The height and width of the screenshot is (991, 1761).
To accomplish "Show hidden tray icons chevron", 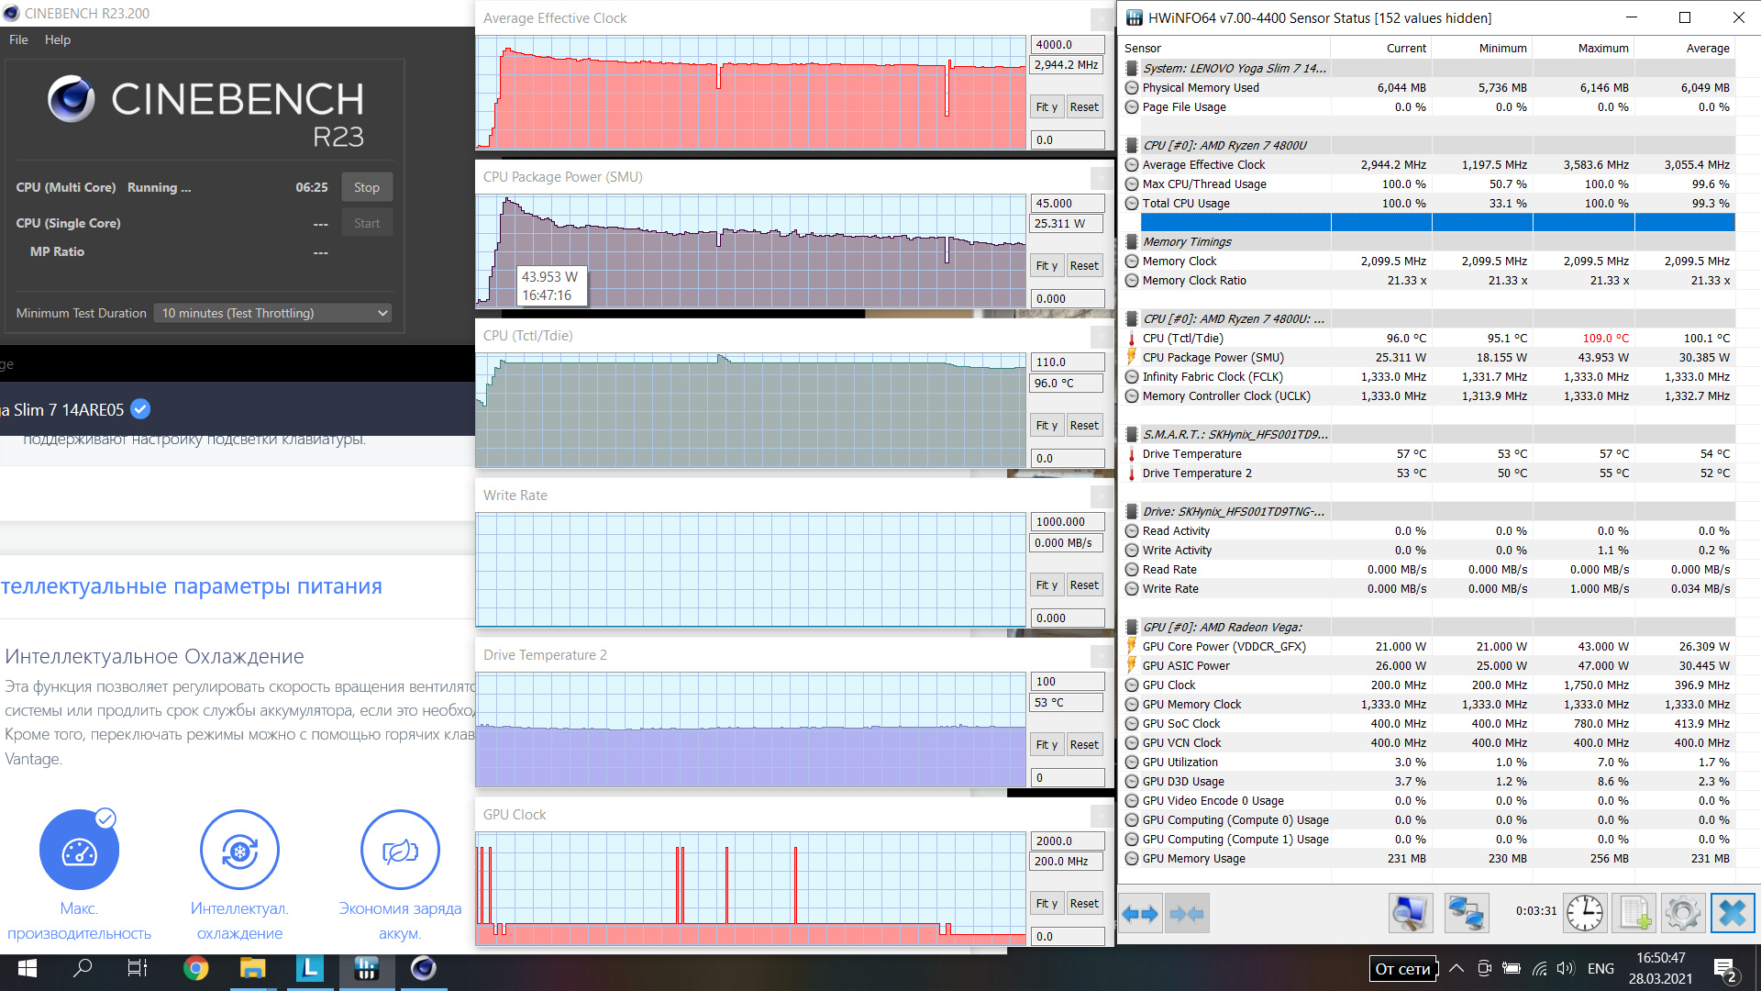I will 1456,968.
